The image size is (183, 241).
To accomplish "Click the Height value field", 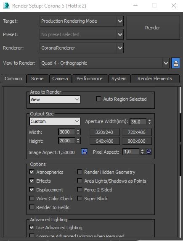I will (66, 141).
